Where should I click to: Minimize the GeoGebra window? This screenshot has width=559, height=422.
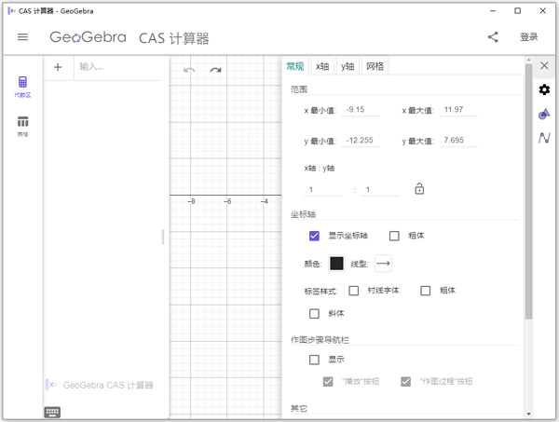pyautogui.click(x=493, y=10)
